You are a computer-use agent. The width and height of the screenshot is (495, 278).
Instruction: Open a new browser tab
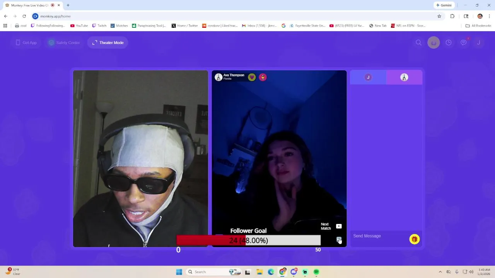[68, 5]
